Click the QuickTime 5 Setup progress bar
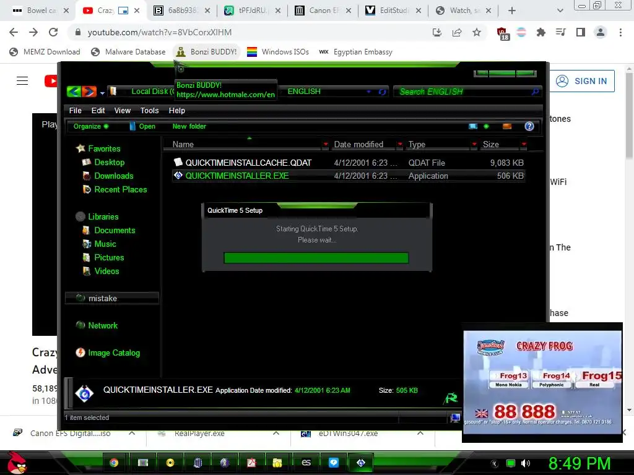Screen dimensions: 634x475 pyautogui.click(x=316, y=258)
